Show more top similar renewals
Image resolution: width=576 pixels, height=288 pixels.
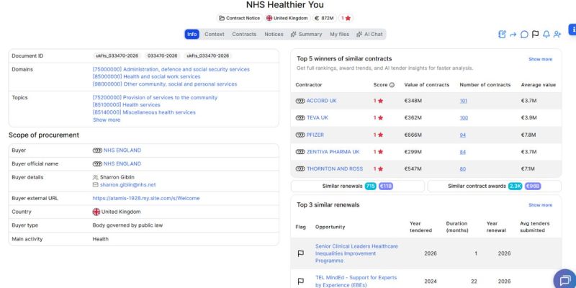point(540,205)
